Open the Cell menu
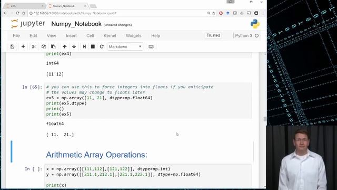 [x=90, y=36]
